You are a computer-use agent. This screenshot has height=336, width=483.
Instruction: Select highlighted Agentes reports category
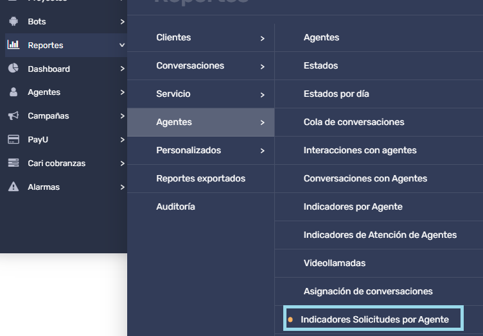click(200, 122)
